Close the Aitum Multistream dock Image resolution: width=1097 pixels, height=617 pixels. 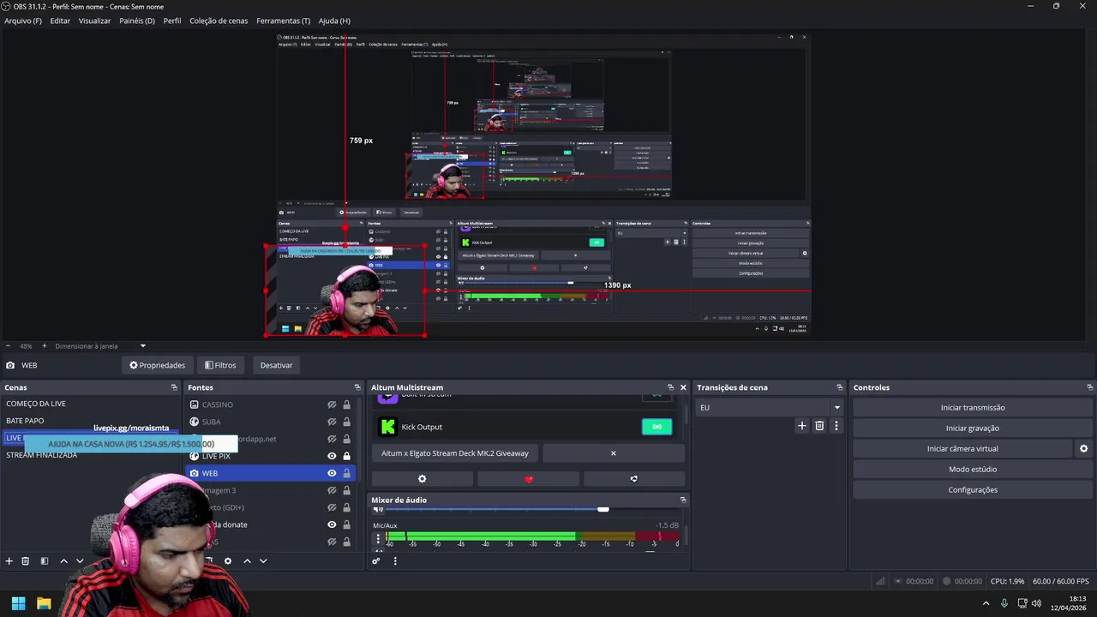[683, 387]
